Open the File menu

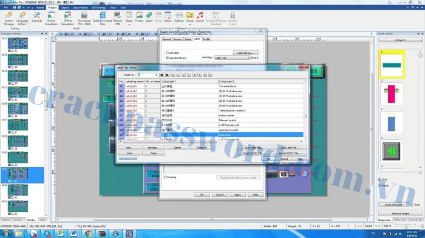[x=5, y=8]
